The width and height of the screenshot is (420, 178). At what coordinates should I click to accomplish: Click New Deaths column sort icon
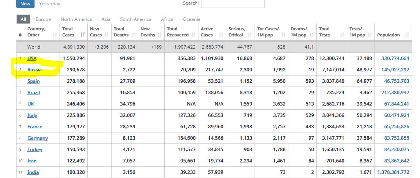(x=159, y=35)
